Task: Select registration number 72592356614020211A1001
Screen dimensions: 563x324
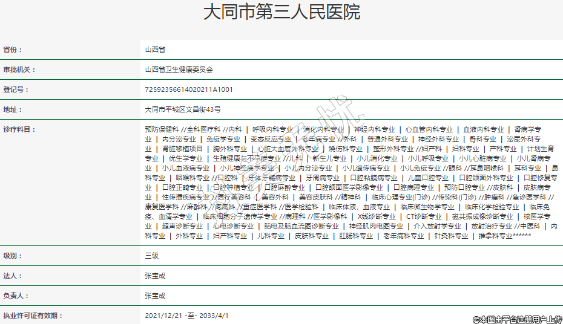Action: pos(189,89)
